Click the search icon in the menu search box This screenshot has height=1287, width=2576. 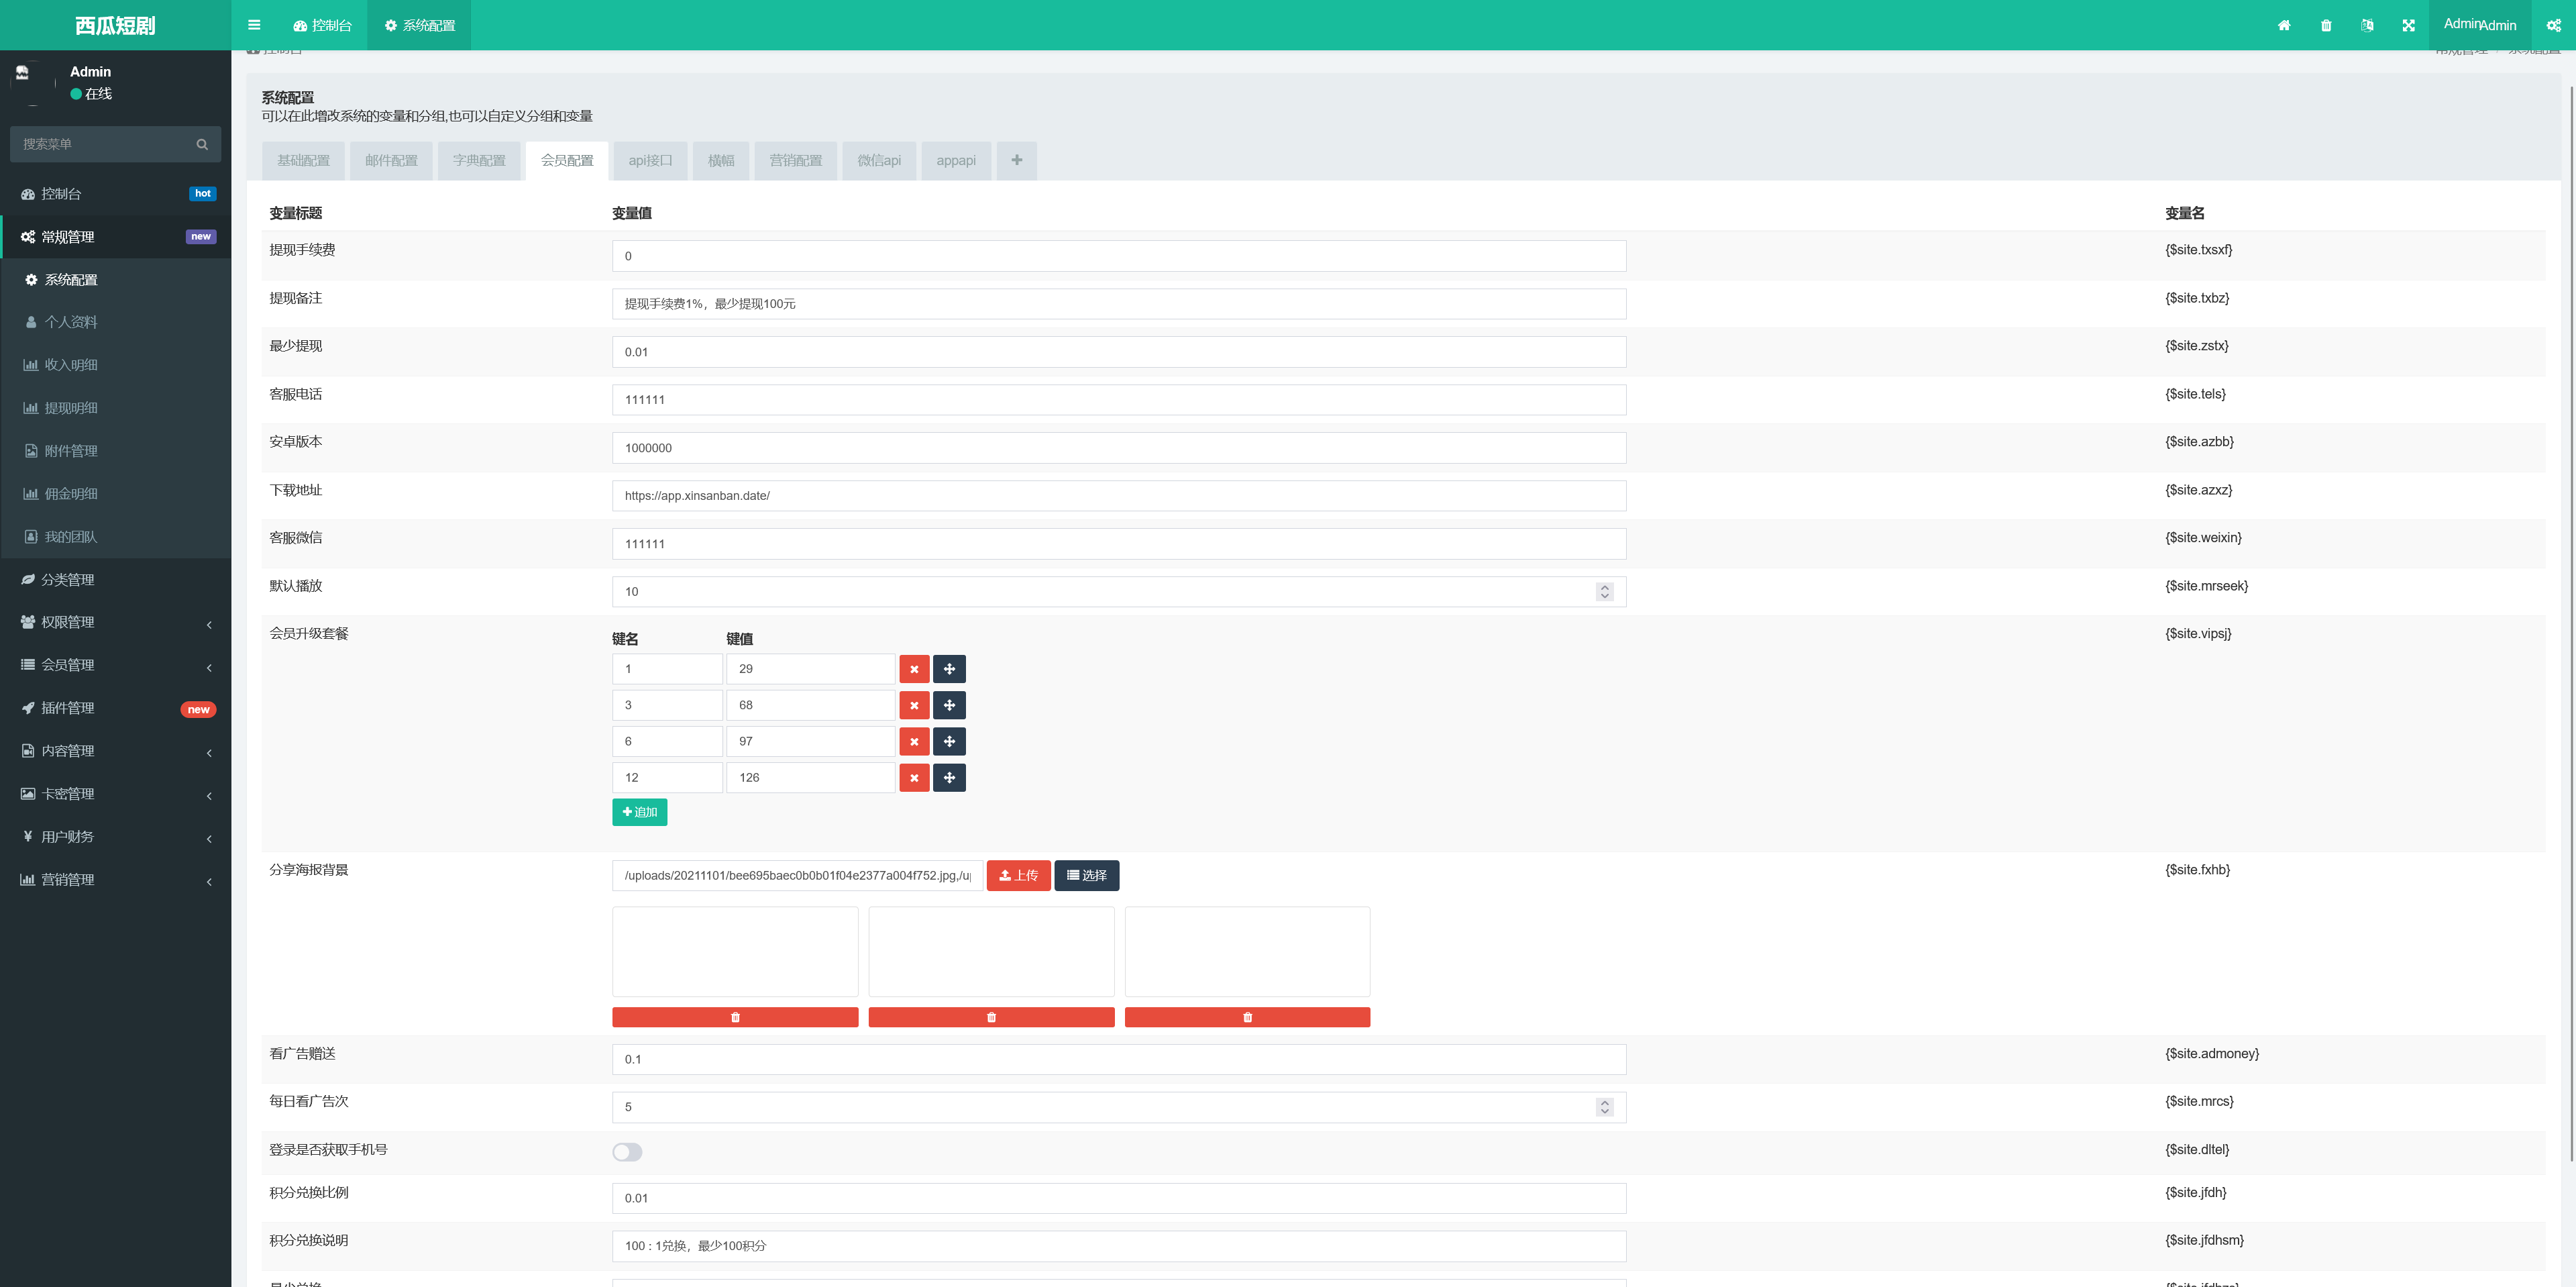click(202, 144)
